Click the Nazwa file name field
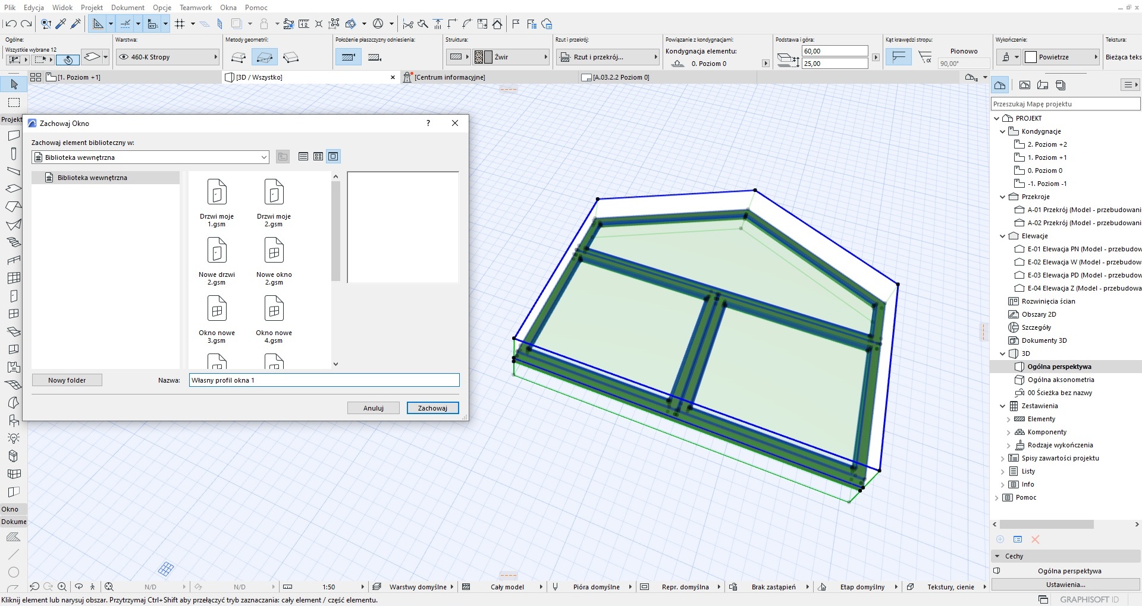This screenshot has width=1142, height=606. [324, 380]
